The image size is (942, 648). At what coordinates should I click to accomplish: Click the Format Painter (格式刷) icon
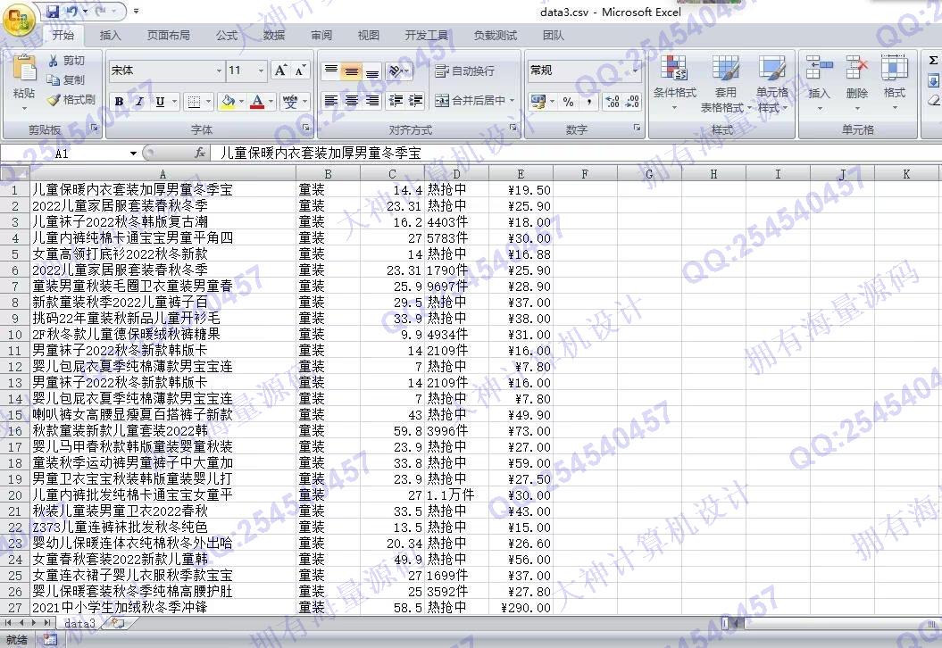point(54,100)
